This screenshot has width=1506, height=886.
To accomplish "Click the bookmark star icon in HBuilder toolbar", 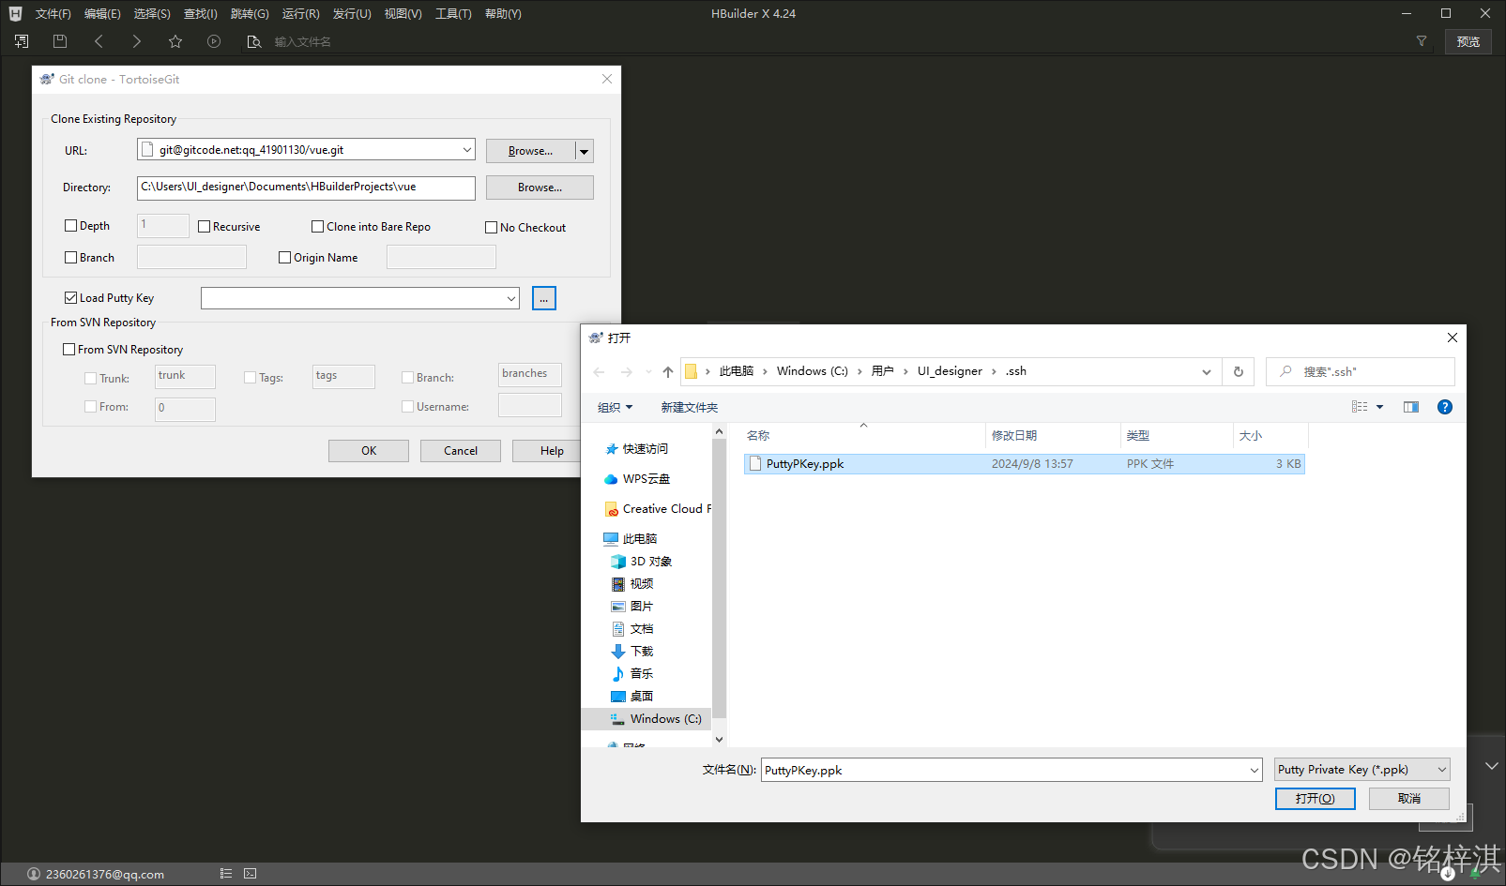I will [x=175, y=41].
